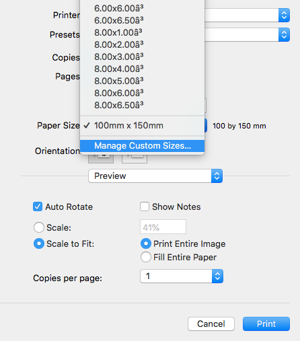Click the Cancel button
Screen dimensions: 300x341
(211, 324)
